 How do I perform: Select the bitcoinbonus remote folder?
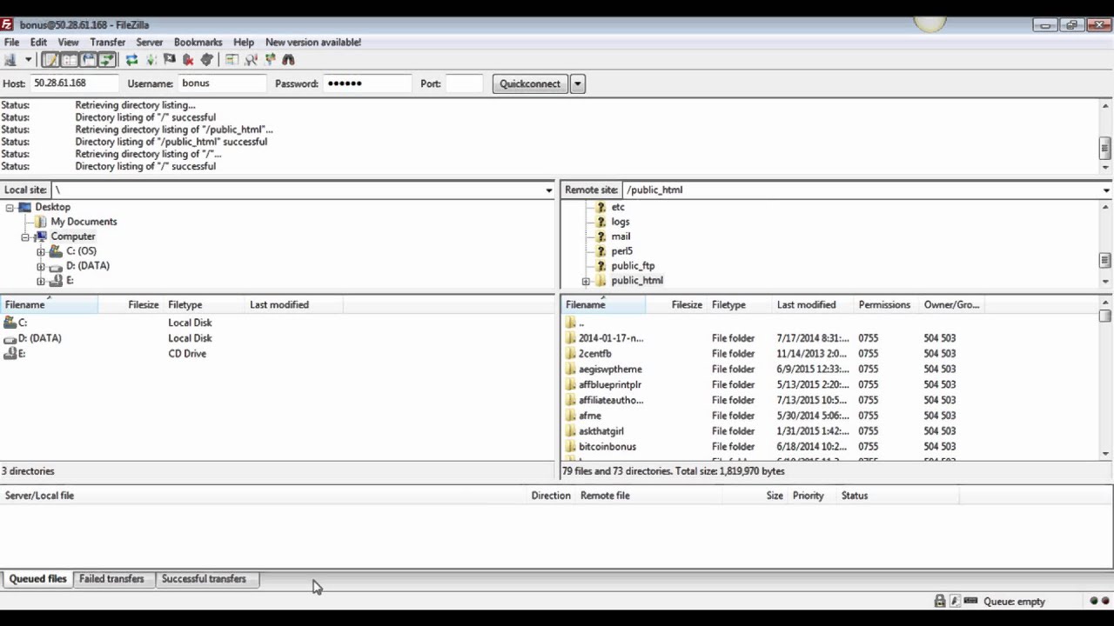click(607, 447)
